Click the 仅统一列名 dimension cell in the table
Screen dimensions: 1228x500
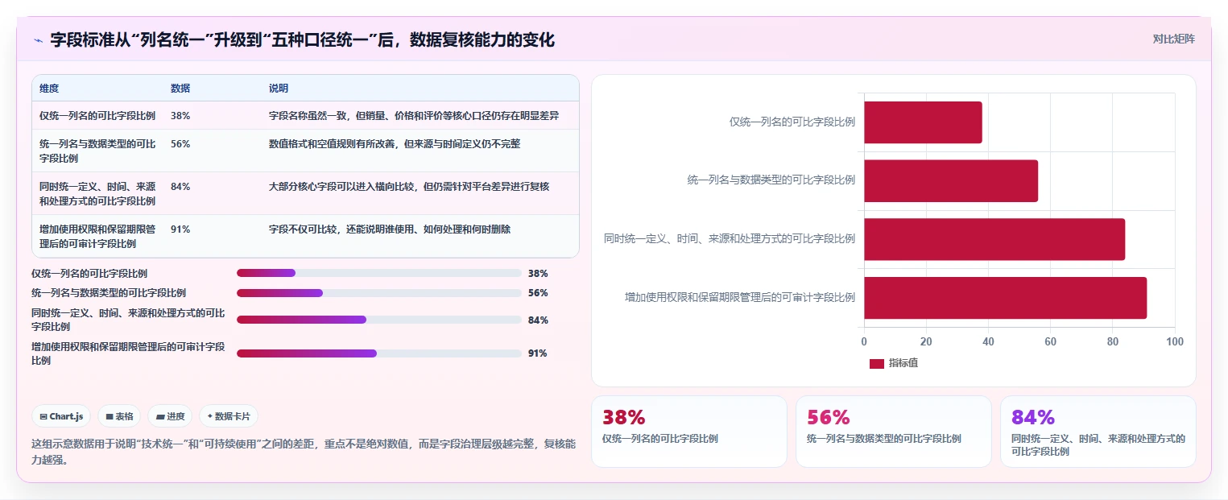click(x=97, y=116)
